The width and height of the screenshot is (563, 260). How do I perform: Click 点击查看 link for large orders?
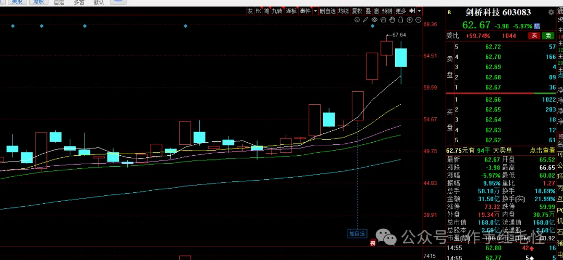(543, 150)
